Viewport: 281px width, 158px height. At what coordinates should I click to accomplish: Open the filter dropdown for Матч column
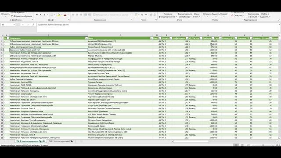[x=151, y=38]
